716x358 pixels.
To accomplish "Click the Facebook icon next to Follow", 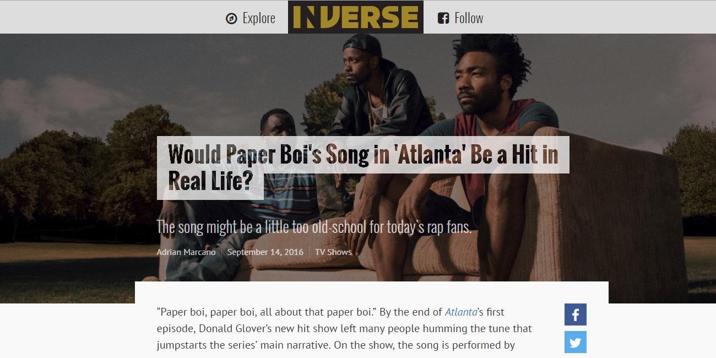I will tap(443, 18).
